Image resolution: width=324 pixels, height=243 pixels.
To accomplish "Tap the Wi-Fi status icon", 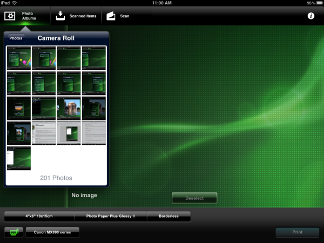I will 15,3.
